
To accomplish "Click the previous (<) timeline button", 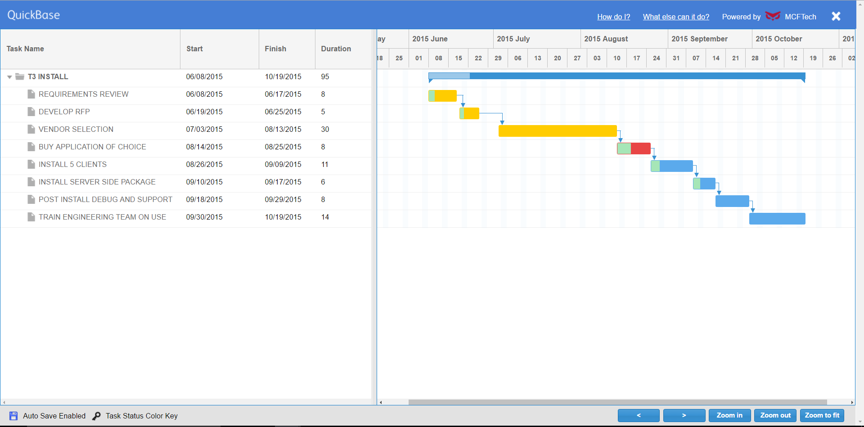I will (x=639, y=415).
